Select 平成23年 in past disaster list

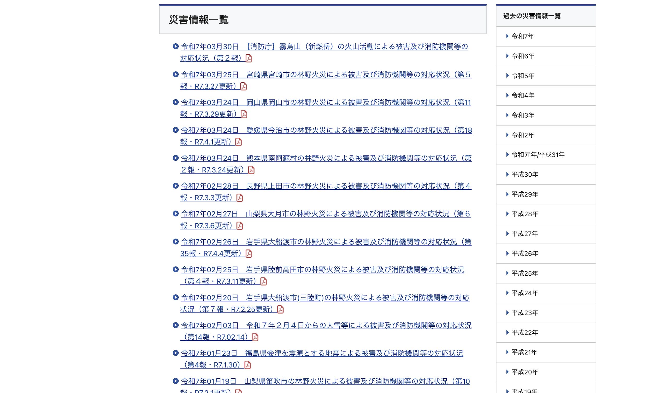pos(546,313)
